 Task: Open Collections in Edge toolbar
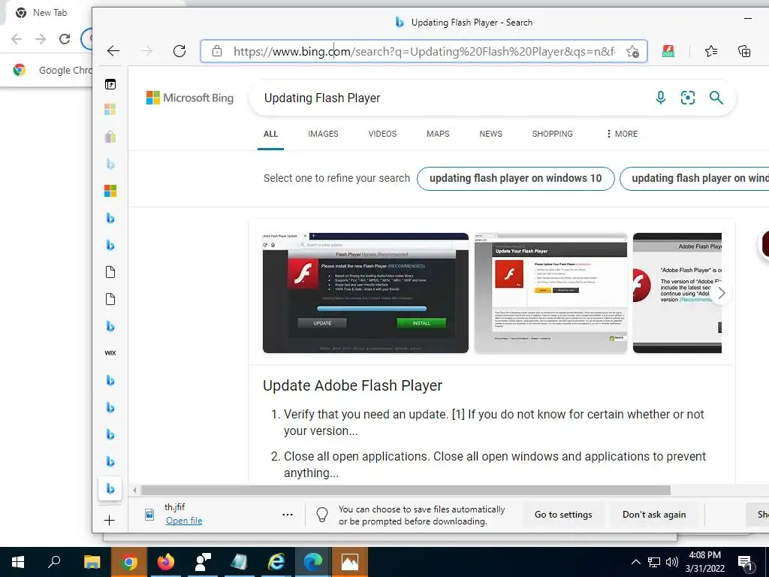click(x=744, y=51)
